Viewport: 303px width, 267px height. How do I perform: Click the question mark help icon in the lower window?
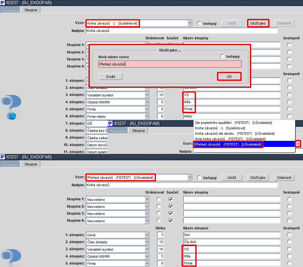[12, 258]
